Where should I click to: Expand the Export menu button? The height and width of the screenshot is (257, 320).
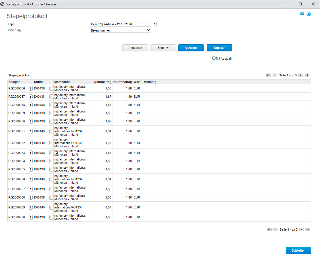click(163, 48)
